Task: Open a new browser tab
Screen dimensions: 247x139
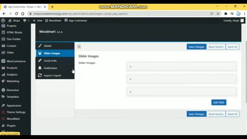Action: coord(52,7)
